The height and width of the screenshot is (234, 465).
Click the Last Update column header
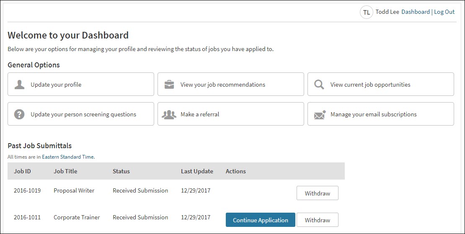pos(197,171)
